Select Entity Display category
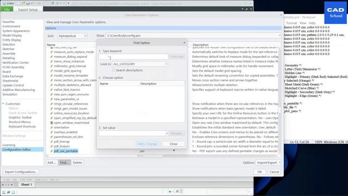 12,40
